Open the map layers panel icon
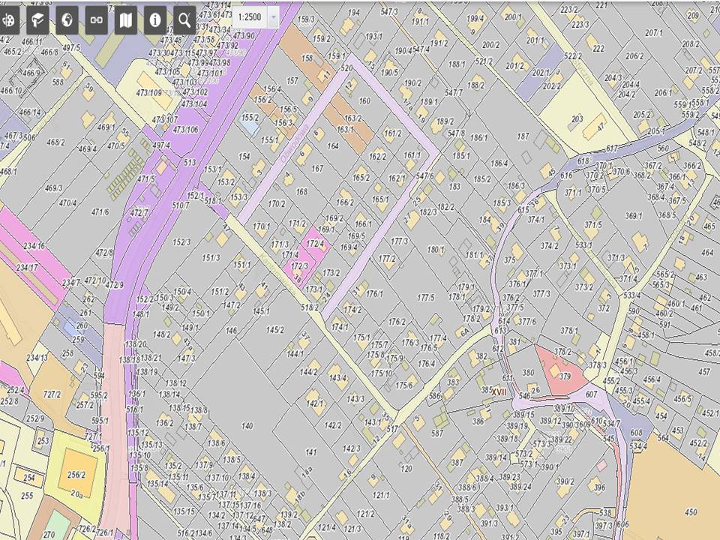The image size is (720, 540). click(x=126, y=21)
